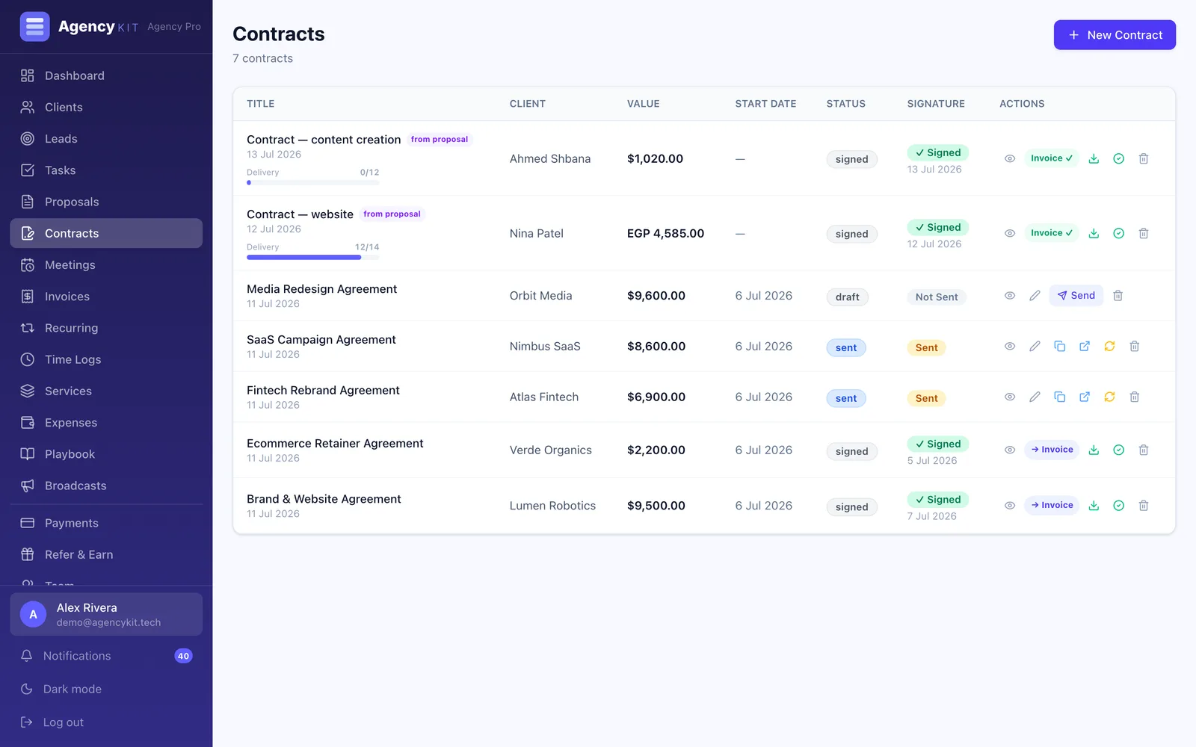
Task: Go to Recurring section
Action: 106,328
